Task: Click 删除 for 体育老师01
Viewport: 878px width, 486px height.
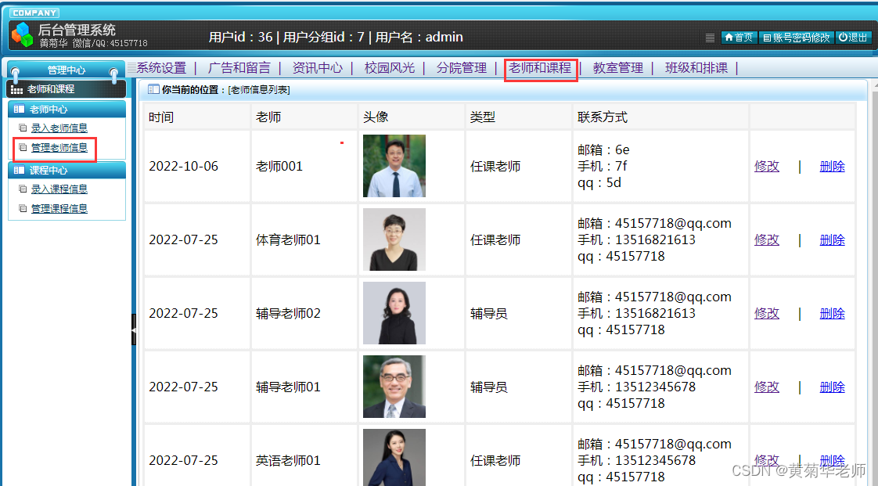Action: pos(832,239)
